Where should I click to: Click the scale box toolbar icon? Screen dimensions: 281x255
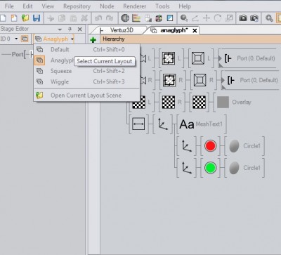(229, 18)
